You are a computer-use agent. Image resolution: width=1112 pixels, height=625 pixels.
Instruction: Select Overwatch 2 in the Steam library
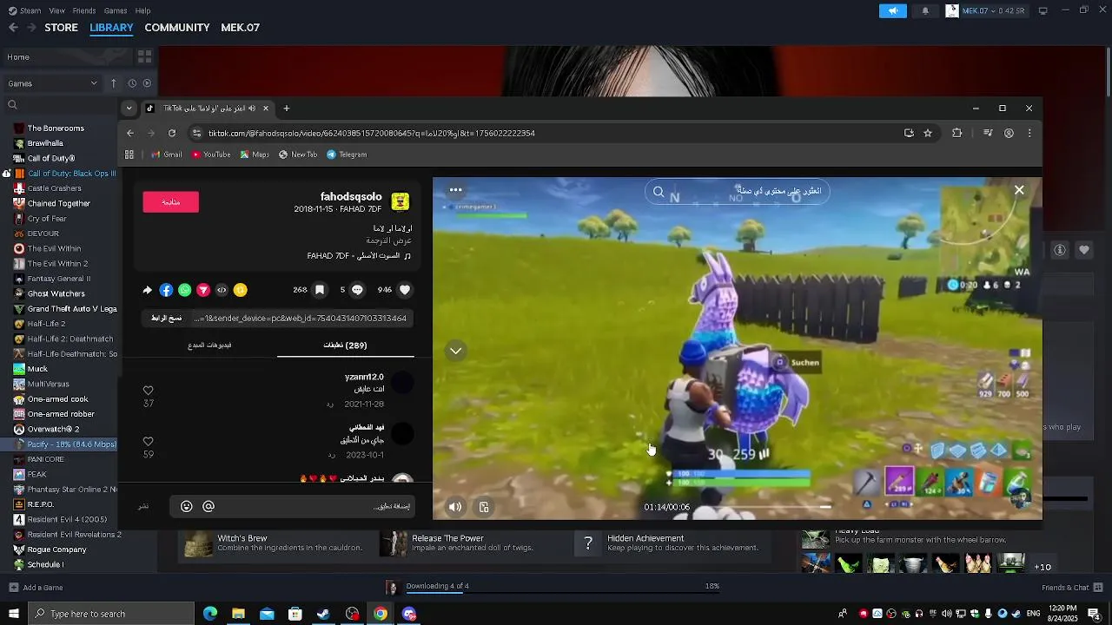(x=53, y=429)
